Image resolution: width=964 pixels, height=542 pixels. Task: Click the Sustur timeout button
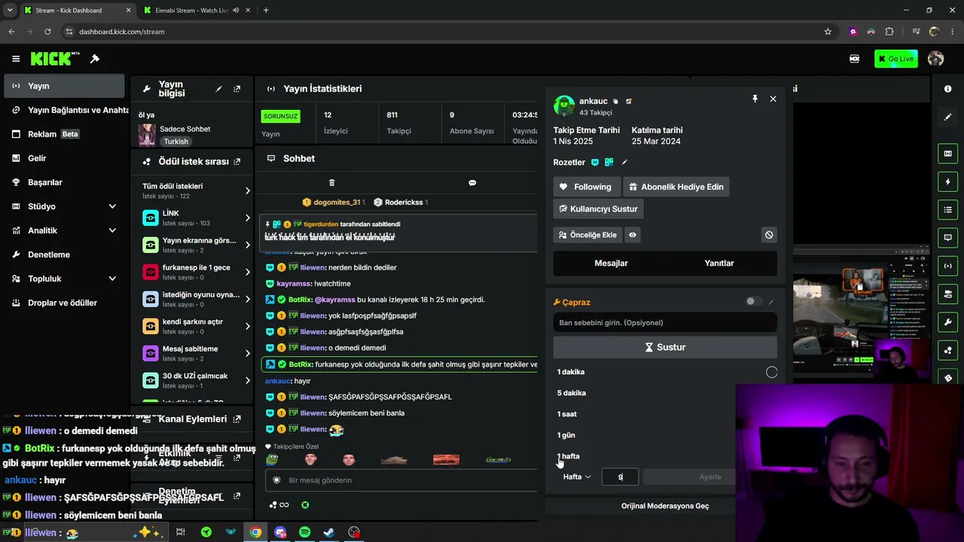pos(665,347)
